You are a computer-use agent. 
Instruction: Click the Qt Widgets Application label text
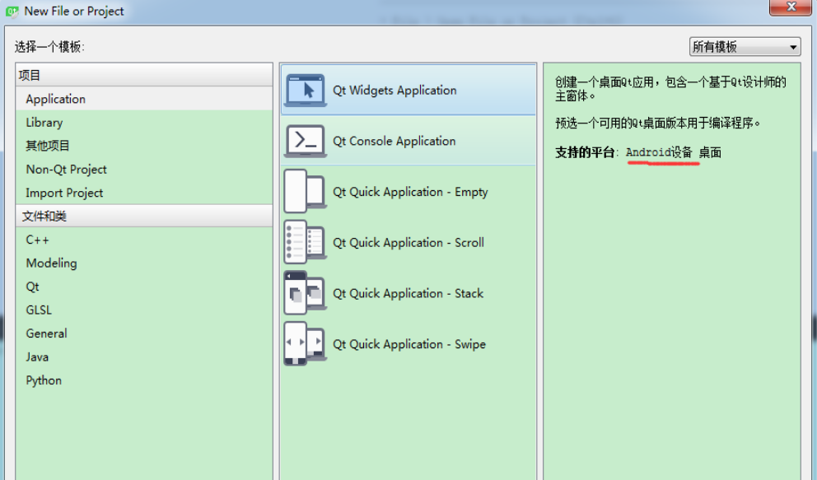click(394, 90)
